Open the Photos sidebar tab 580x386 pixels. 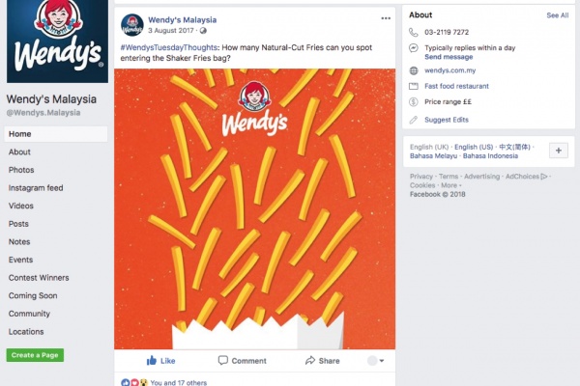(x=21, y=170)
